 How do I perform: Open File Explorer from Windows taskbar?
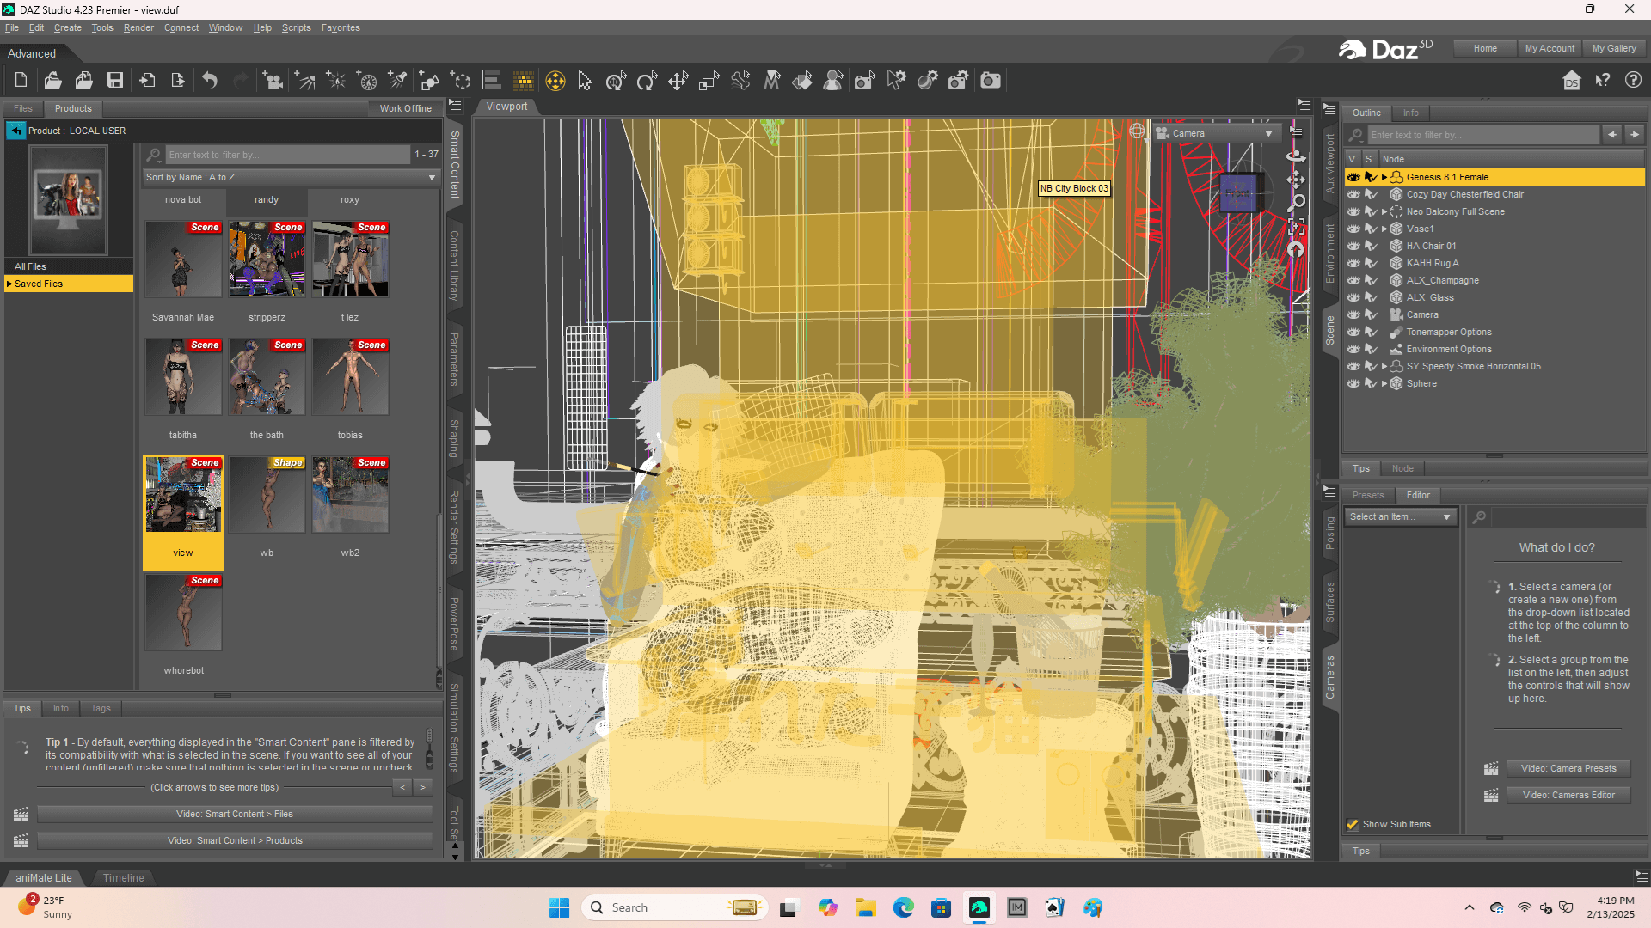coord(865,907)
